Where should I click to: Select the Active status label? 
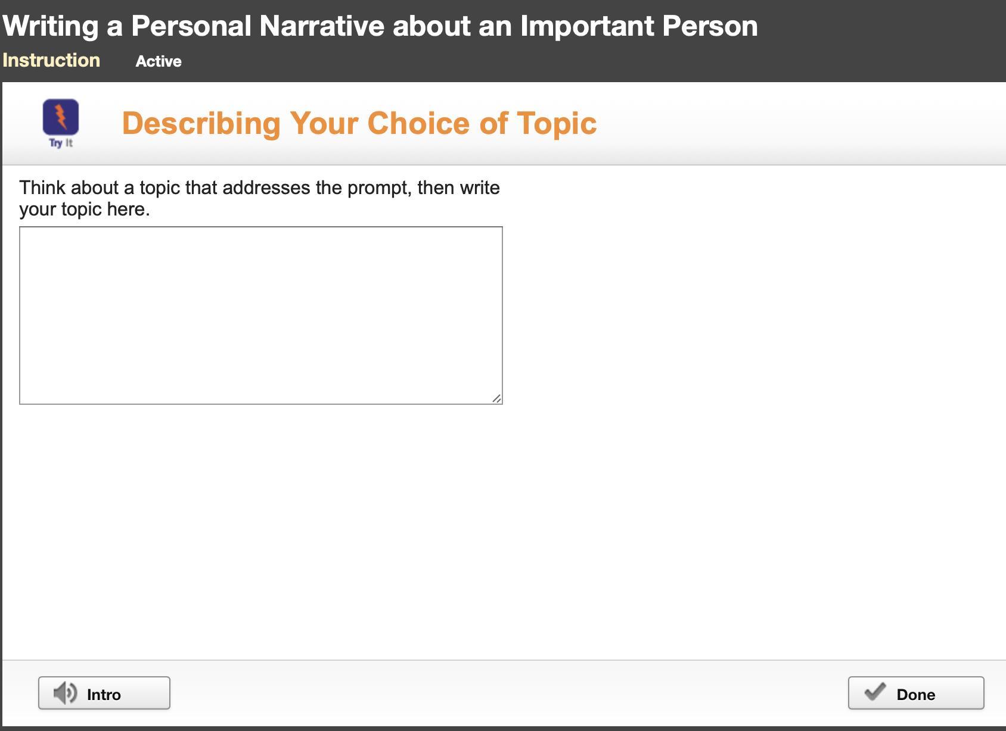[159, 61]
